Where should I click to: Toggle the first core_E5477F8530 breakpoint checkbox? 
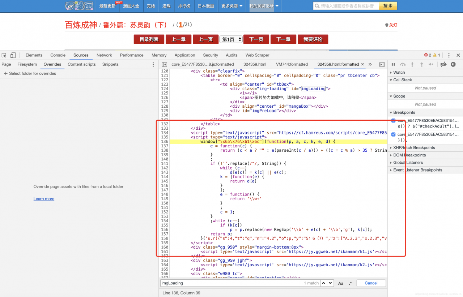[394, 121]
